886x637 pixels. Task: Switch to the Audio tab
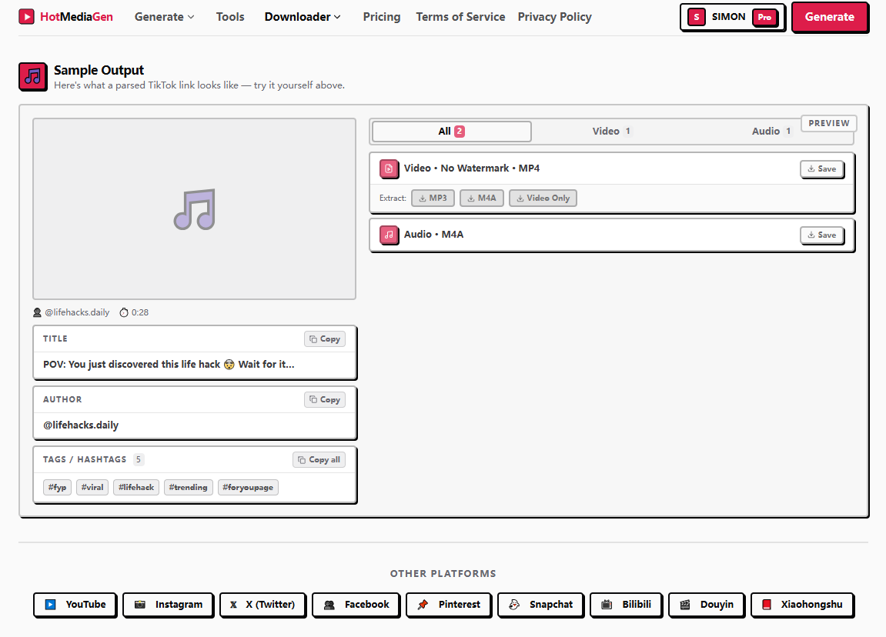tap(771, 131)
